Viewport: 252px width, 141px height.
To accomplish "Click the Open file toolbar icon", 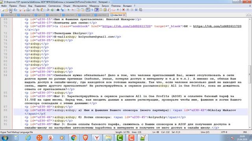I will pos(6,10).
